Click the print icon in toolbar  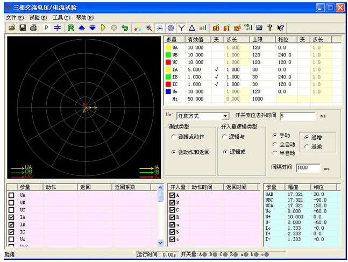coord(33,27)
